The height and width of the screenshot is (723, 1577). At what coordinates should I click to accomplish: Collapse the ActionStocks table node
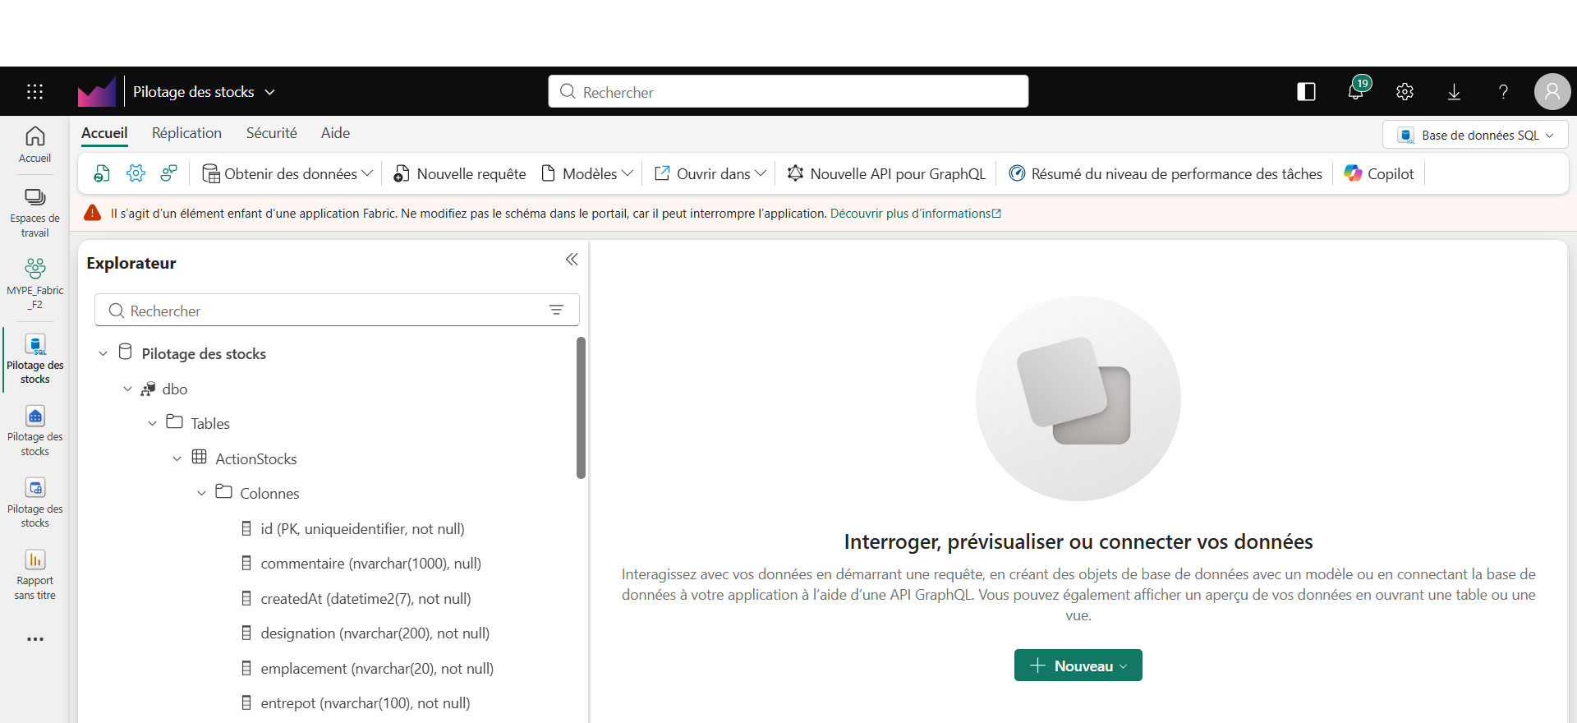click(177, 459)
